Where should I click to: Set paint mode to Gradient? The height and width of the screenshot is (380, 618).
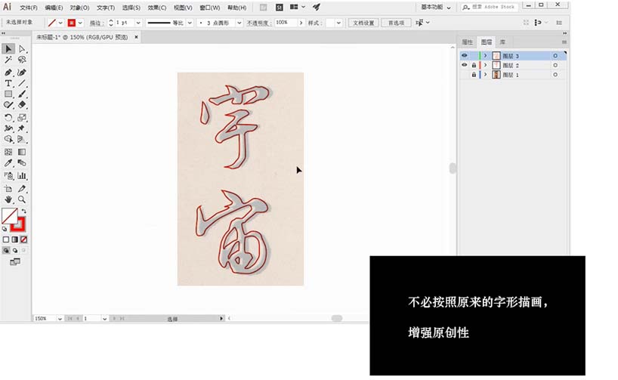tap(15, 239)
